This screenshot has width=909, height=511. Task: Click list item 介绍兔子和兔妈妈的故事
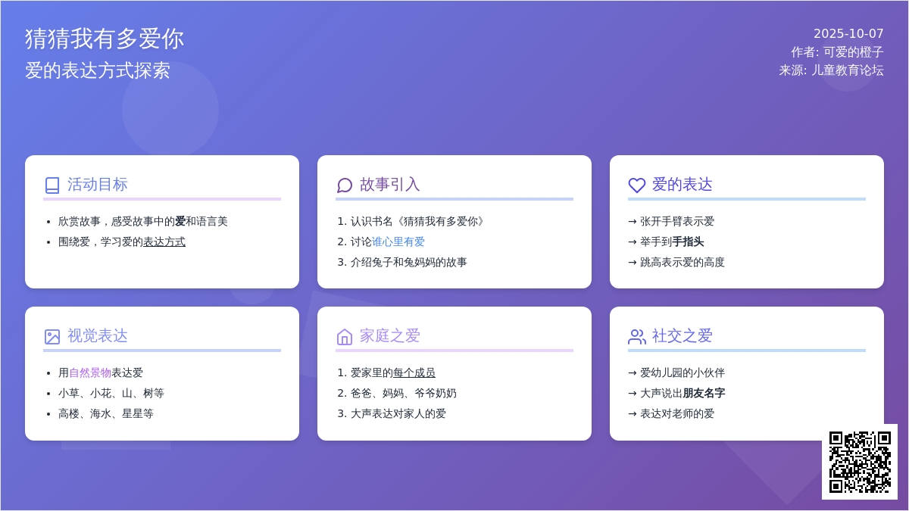coord(408,263)
